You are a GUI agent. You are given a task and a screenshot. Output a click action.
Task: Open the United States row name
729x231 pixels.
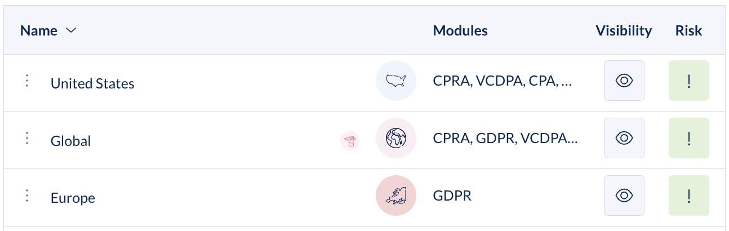[x=92, y=83]
